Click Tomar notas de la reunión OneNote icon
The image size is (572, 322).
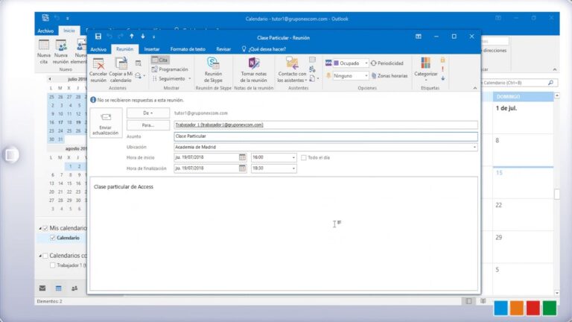point(253,70)
